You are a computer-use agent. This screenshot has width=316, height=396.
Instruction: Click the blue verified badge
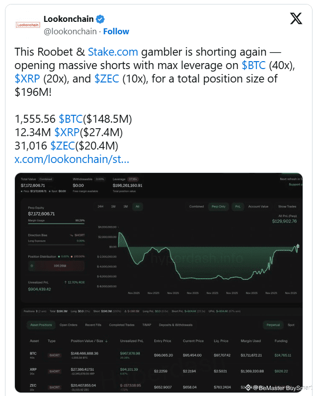coord(100,19)
